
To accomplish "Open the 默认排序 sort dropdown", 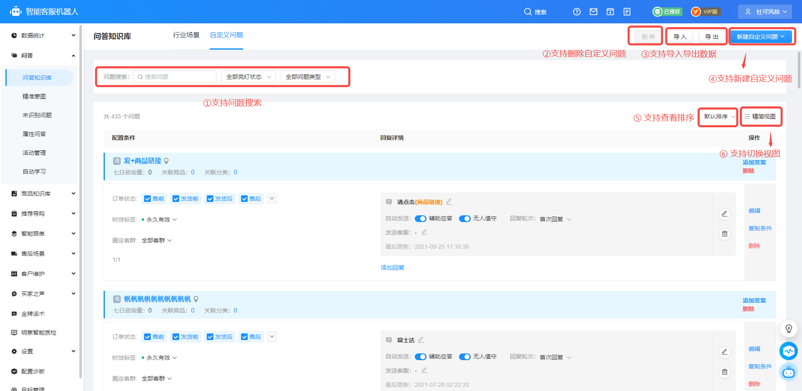I will pos(718,116).
